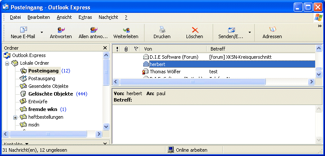Folder tree scroll up arrow
This screenshot has height=156, width=325.
[106, 55]
